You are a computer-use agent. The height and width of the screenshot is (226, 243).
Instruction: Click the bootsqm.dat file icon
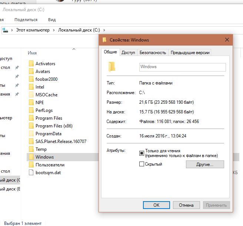[x=31, y=172]
